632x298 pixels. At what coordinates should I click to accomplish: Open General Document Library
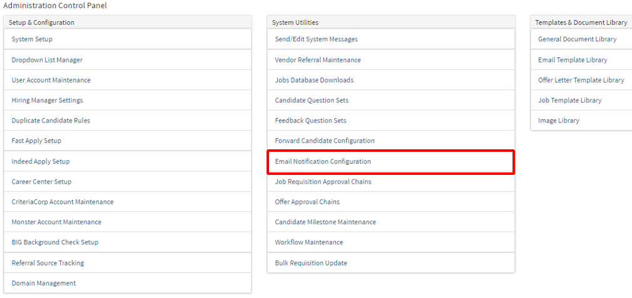[x=577, y=39]
